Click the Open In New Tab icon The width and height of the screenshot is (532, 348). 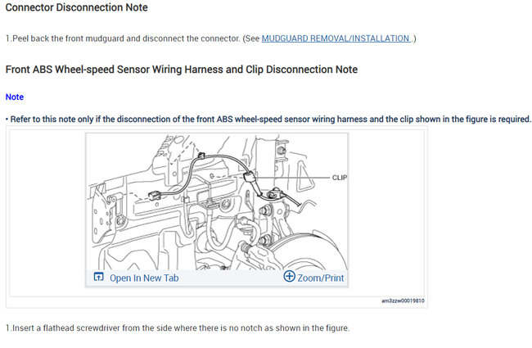[98, 278]
